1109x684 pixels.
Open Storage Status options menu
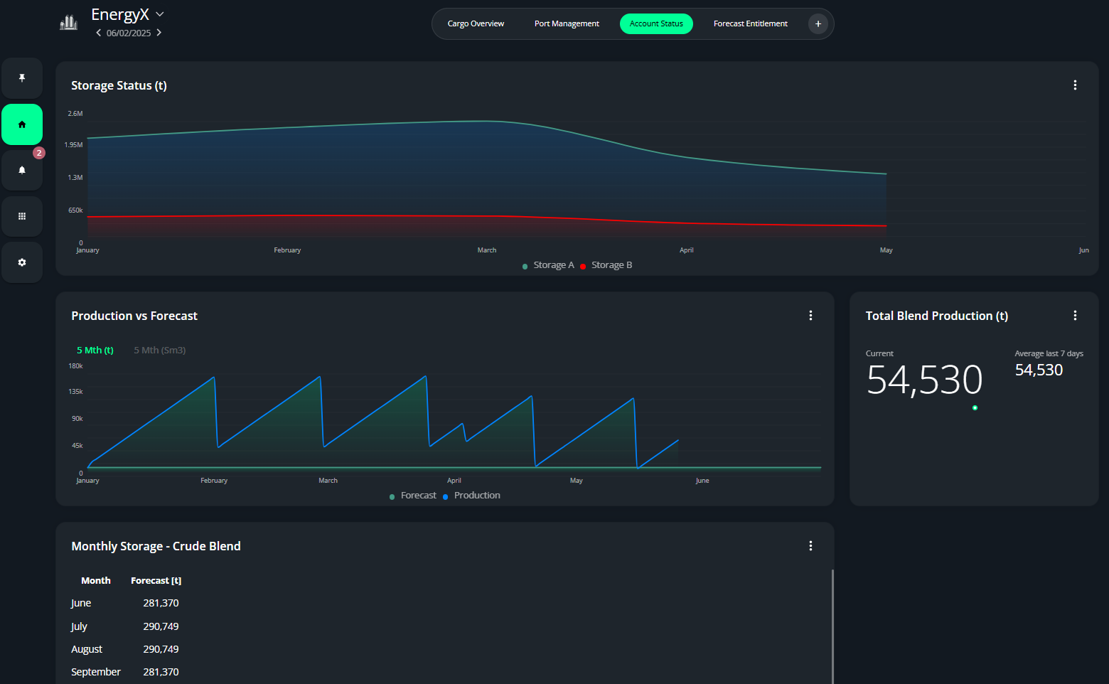pos(1074,85)
